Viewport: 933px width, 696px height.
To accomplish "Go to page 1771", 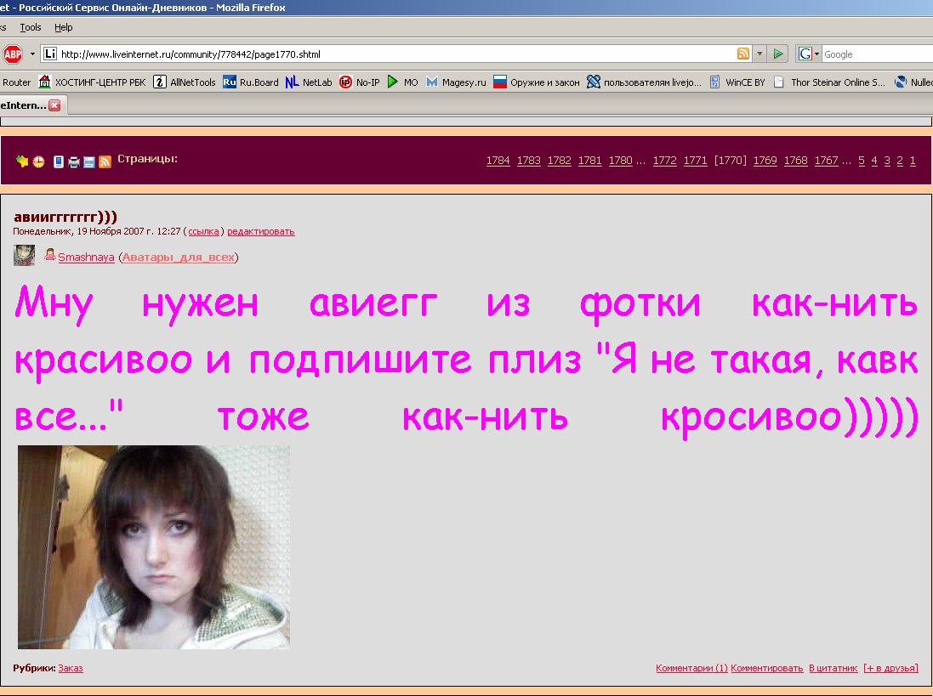I will [x=695, y=161].
